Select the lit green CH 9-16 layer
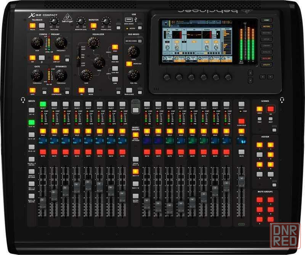 [32, 122]
